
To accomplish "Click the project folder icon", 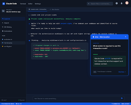I will tap(3, 11).
